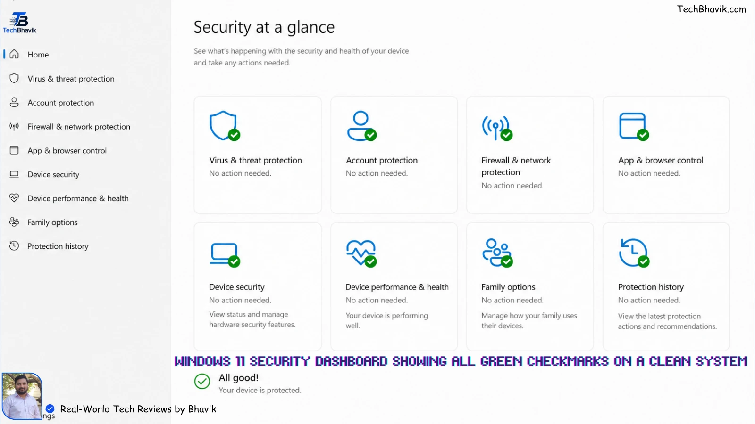Click 'See what's happening with the security' description text
755x424 pixels.
301,57
